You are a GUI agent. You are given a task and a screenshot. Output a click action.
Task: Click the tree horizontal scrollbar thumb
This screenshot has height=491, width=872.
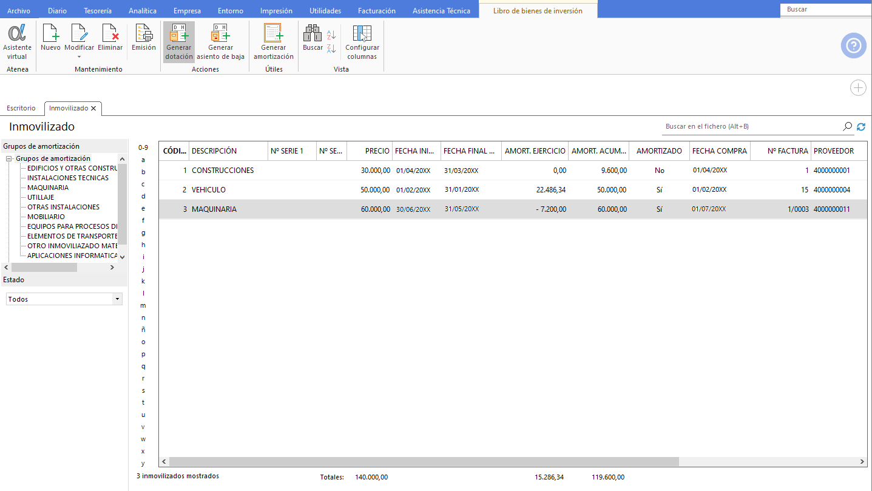tap(44, 267)
